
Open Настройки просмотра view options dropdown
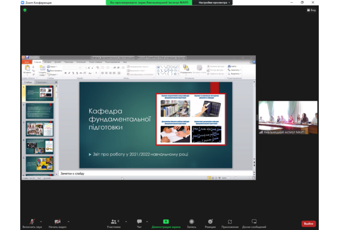pyautogui.click(x=214, y=3)
